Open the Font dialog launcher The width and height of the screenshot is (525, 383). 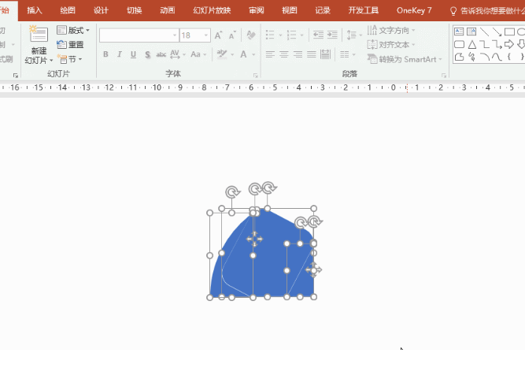[x=256, y=76]
